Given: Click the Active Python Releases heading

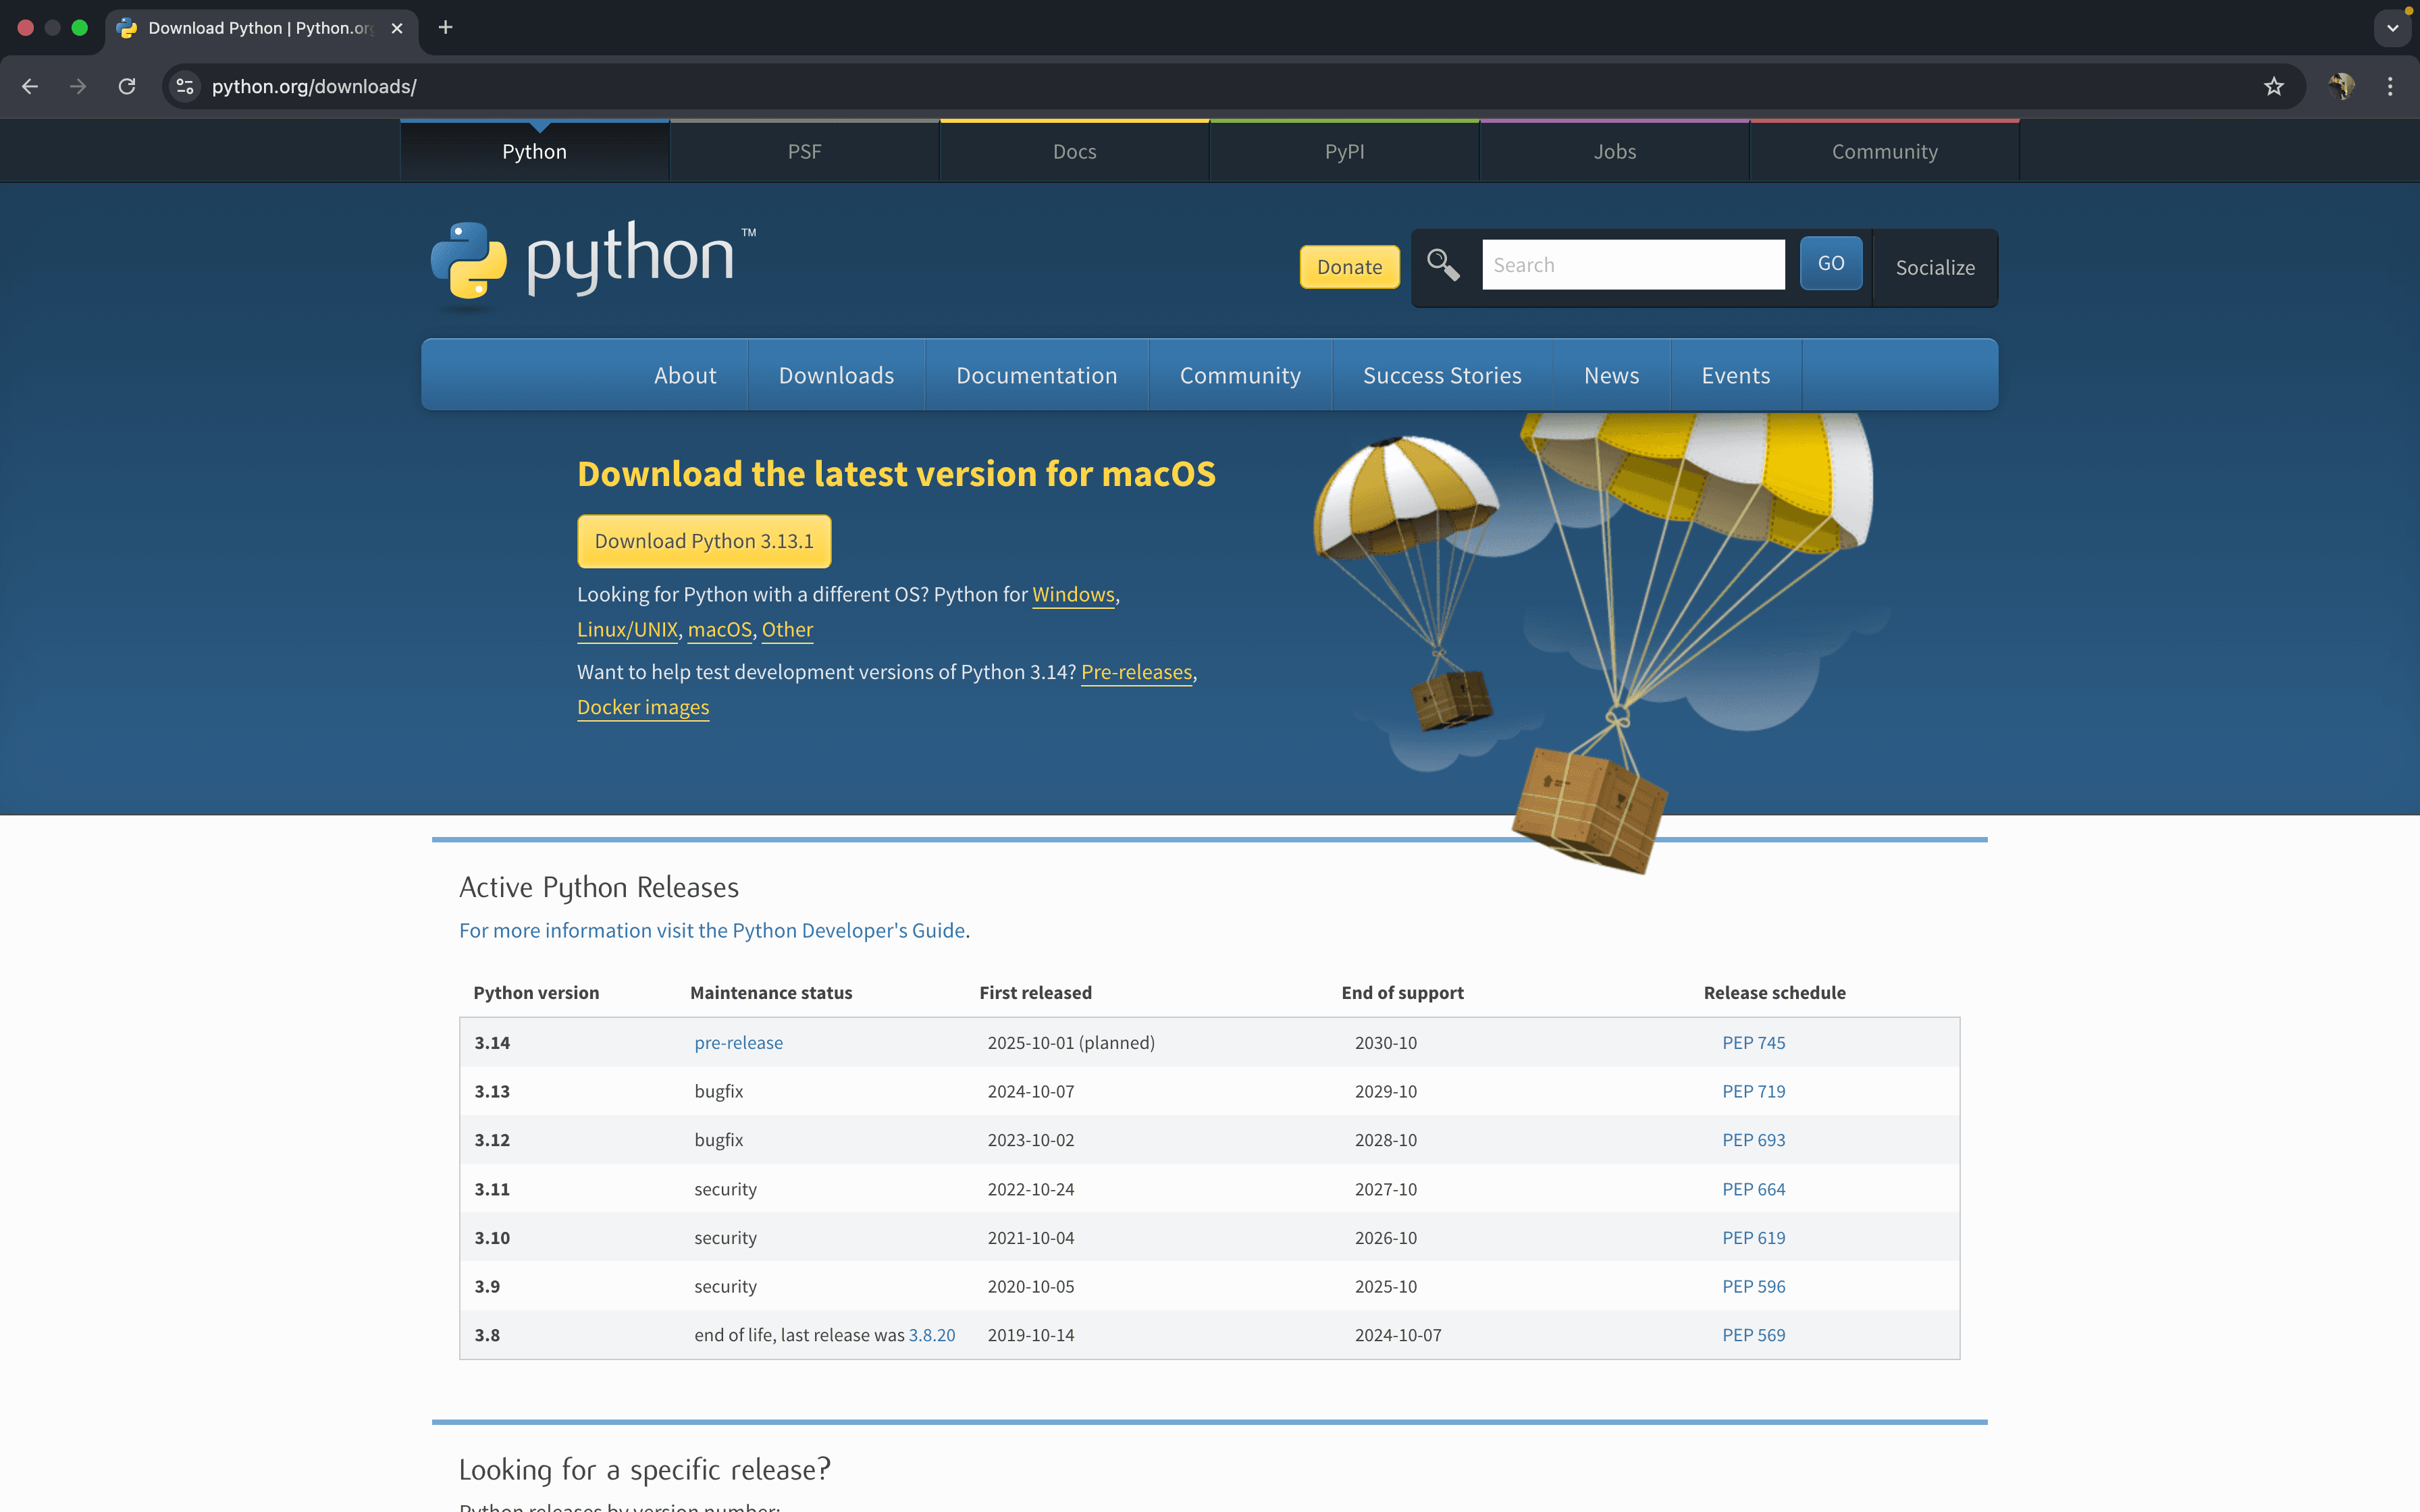Looking at the screenshot, I should pos(598,887).
